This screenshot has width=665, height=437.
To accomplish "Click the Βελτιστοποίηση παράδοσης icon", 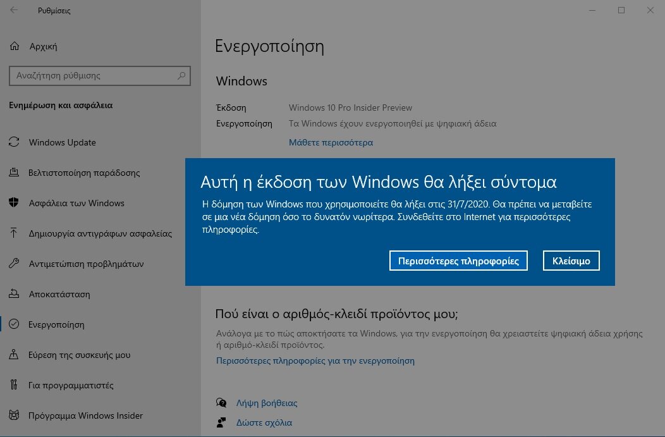I will tap(14, 173).
